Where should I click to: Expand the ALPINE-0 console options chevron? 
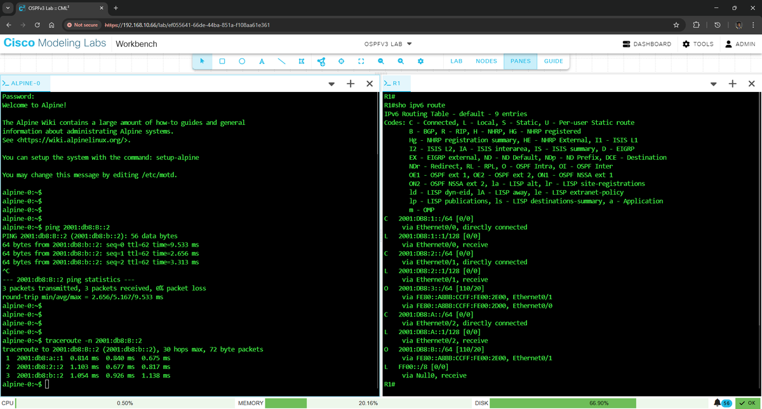(x=331, y=83)
